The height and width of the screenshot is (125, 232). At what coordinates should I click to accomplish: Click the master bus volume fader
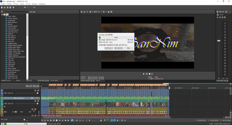[219, 41]
